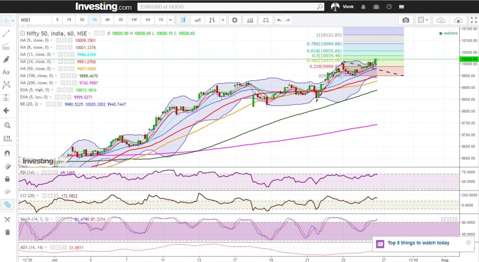This screenshot has height=262, width=479.
Task: Switch to the 4h interval
Action: coord(108,20)
